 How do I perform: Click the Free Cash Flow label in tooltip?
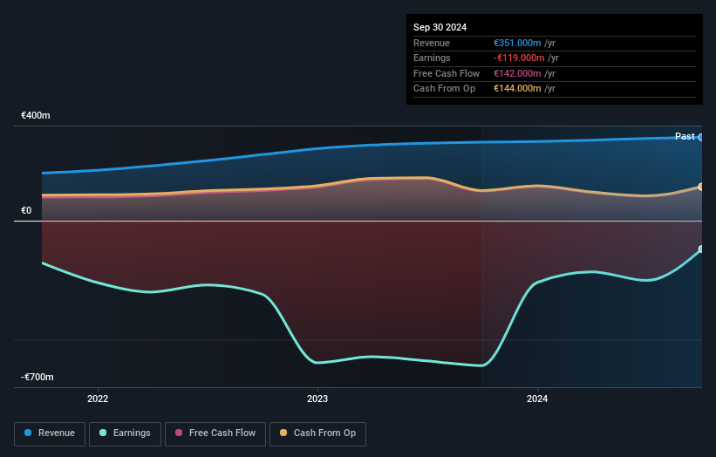(x=447, y=73)
